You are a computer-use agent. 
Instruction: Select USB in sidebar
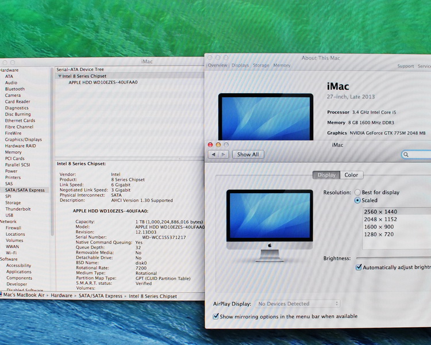(x=9, y=215)
